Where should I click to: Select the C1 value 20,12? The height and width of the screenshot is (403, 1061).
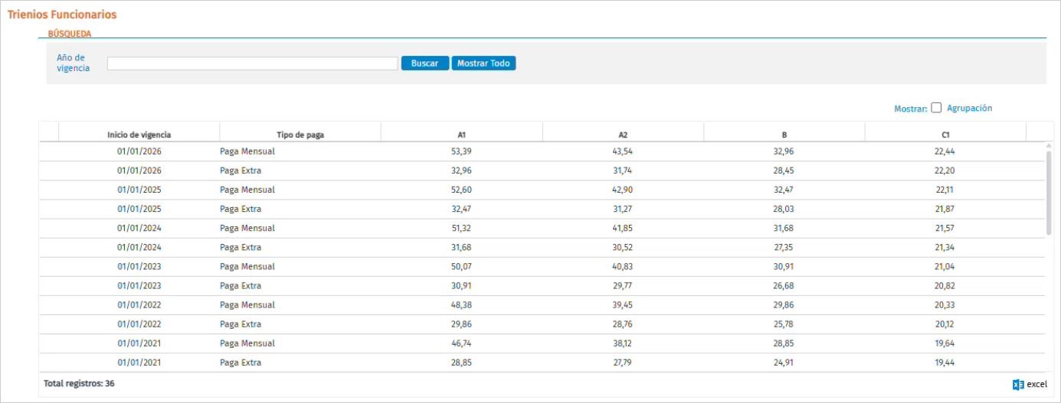coord(945,323)
